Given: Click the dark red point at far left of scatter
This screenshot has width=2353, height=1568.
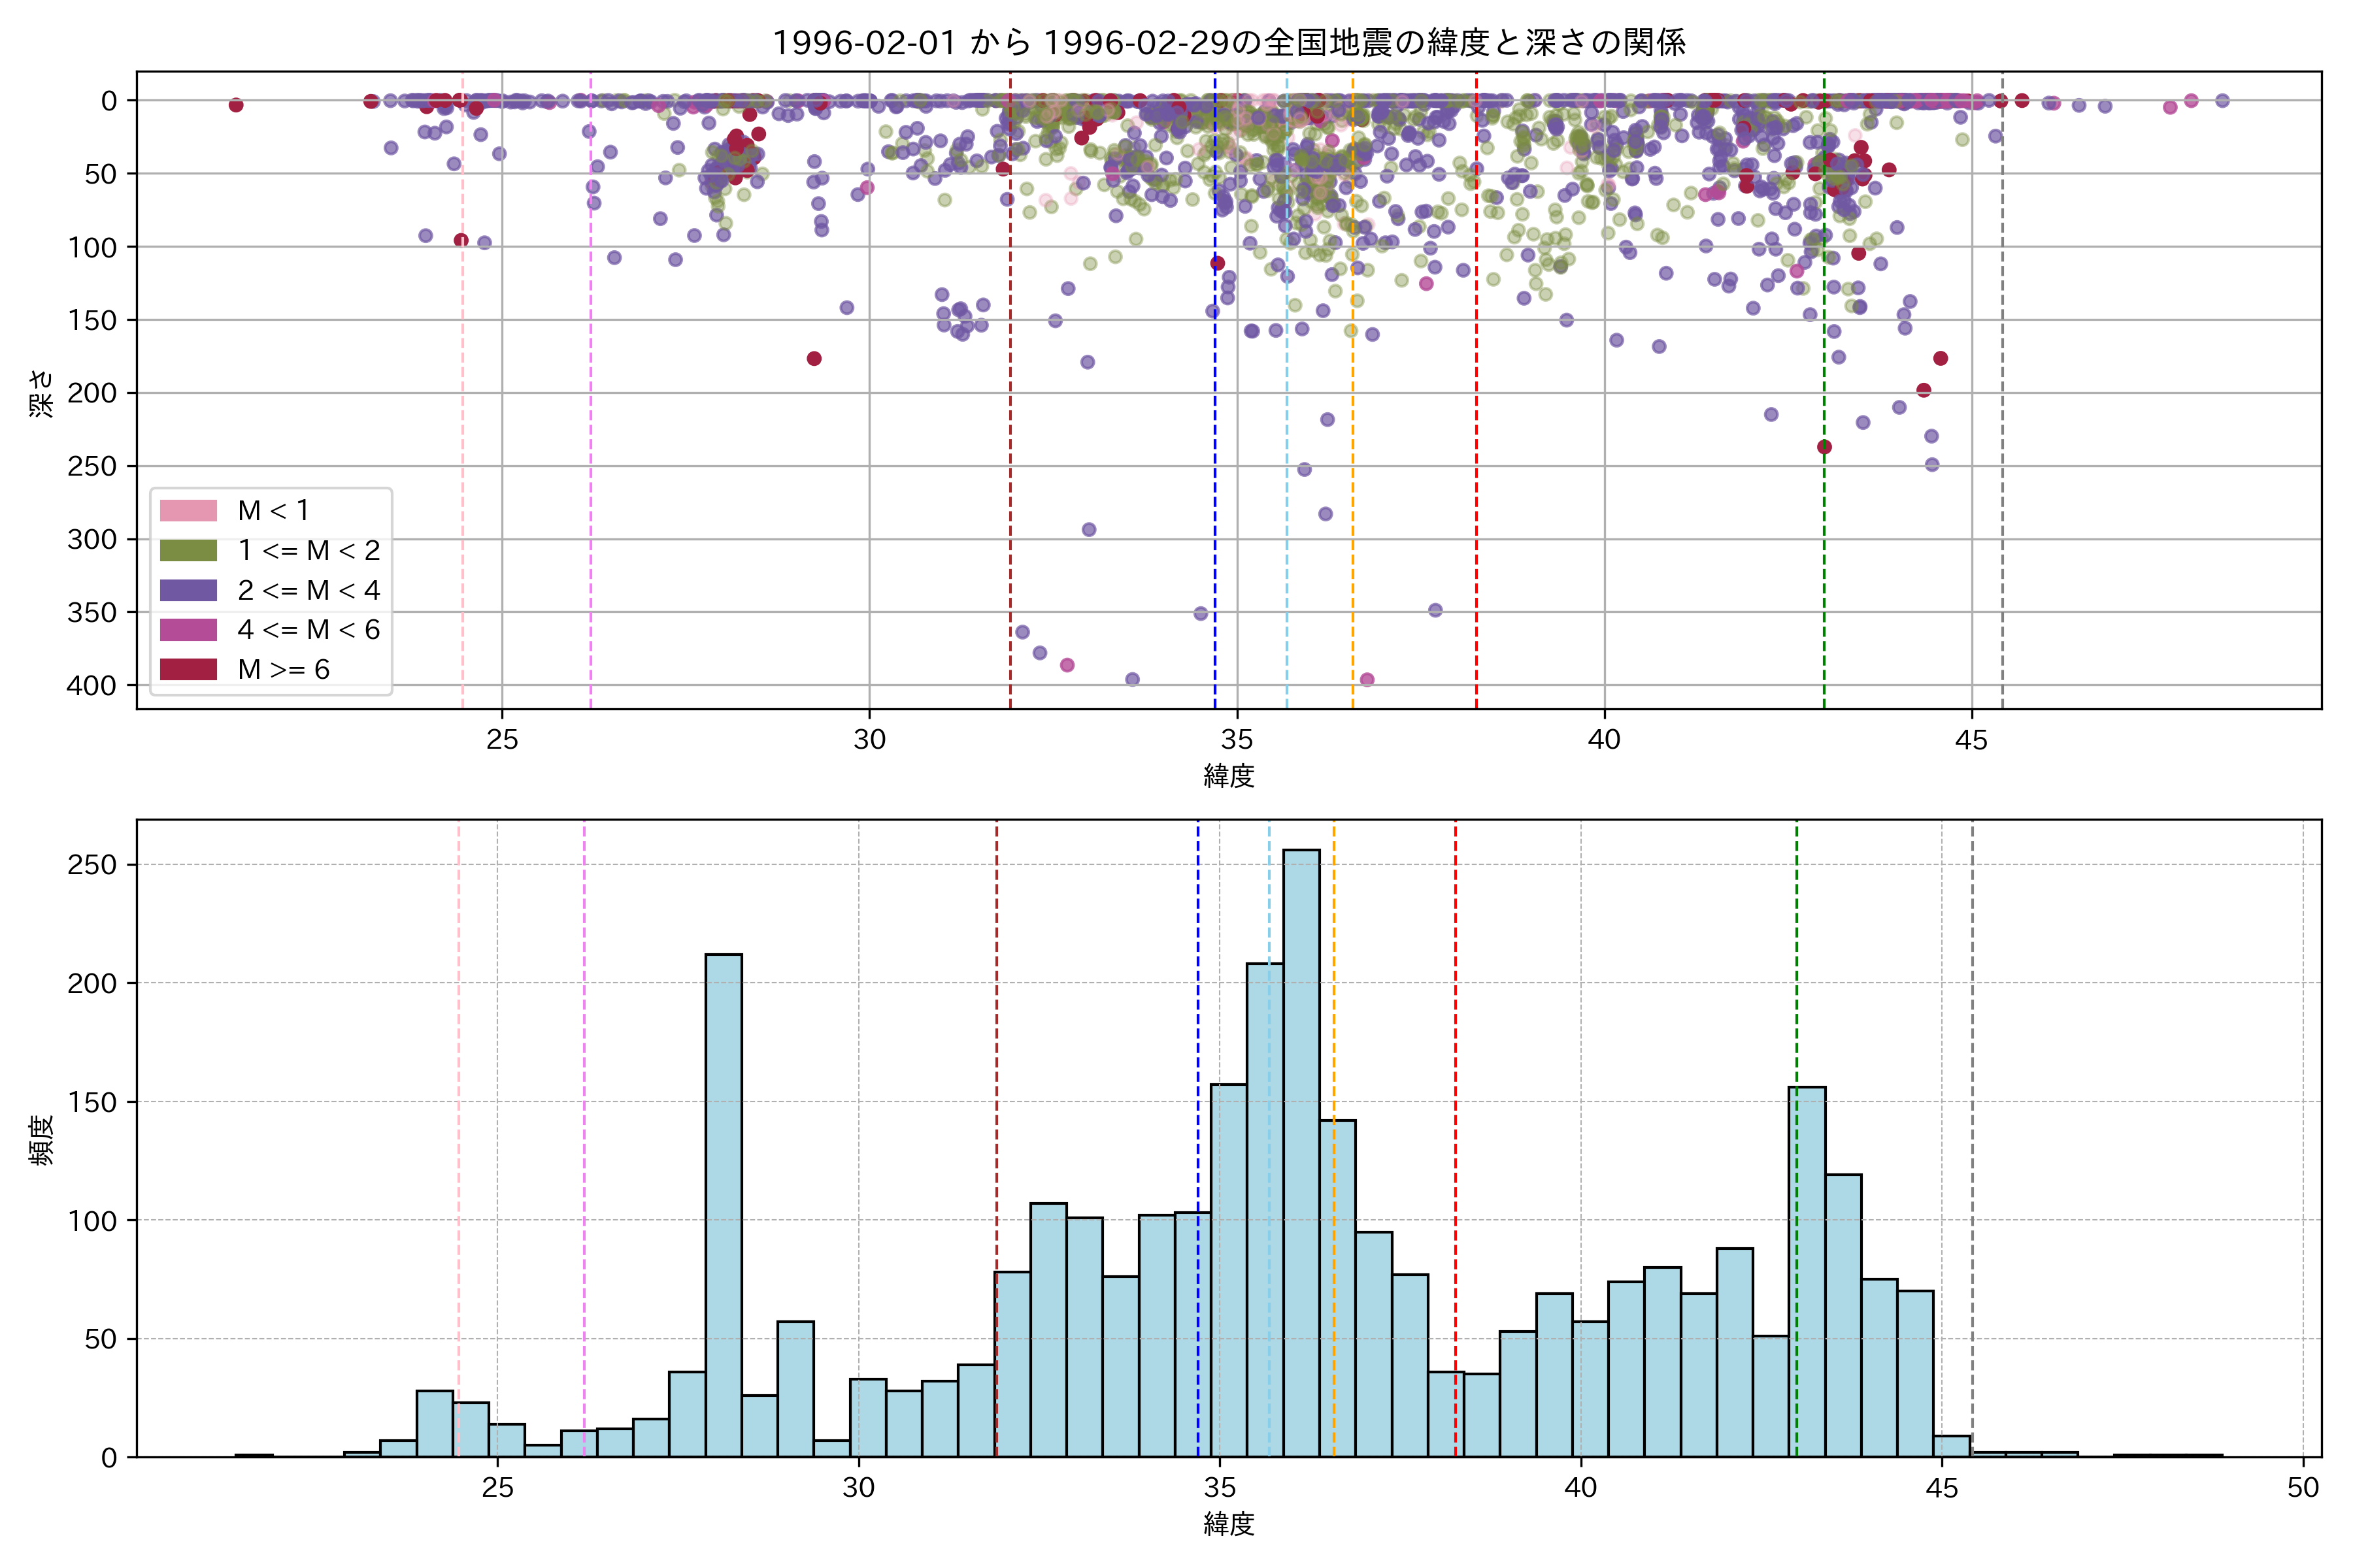Looking at the screenshot, I should (236, 105).
